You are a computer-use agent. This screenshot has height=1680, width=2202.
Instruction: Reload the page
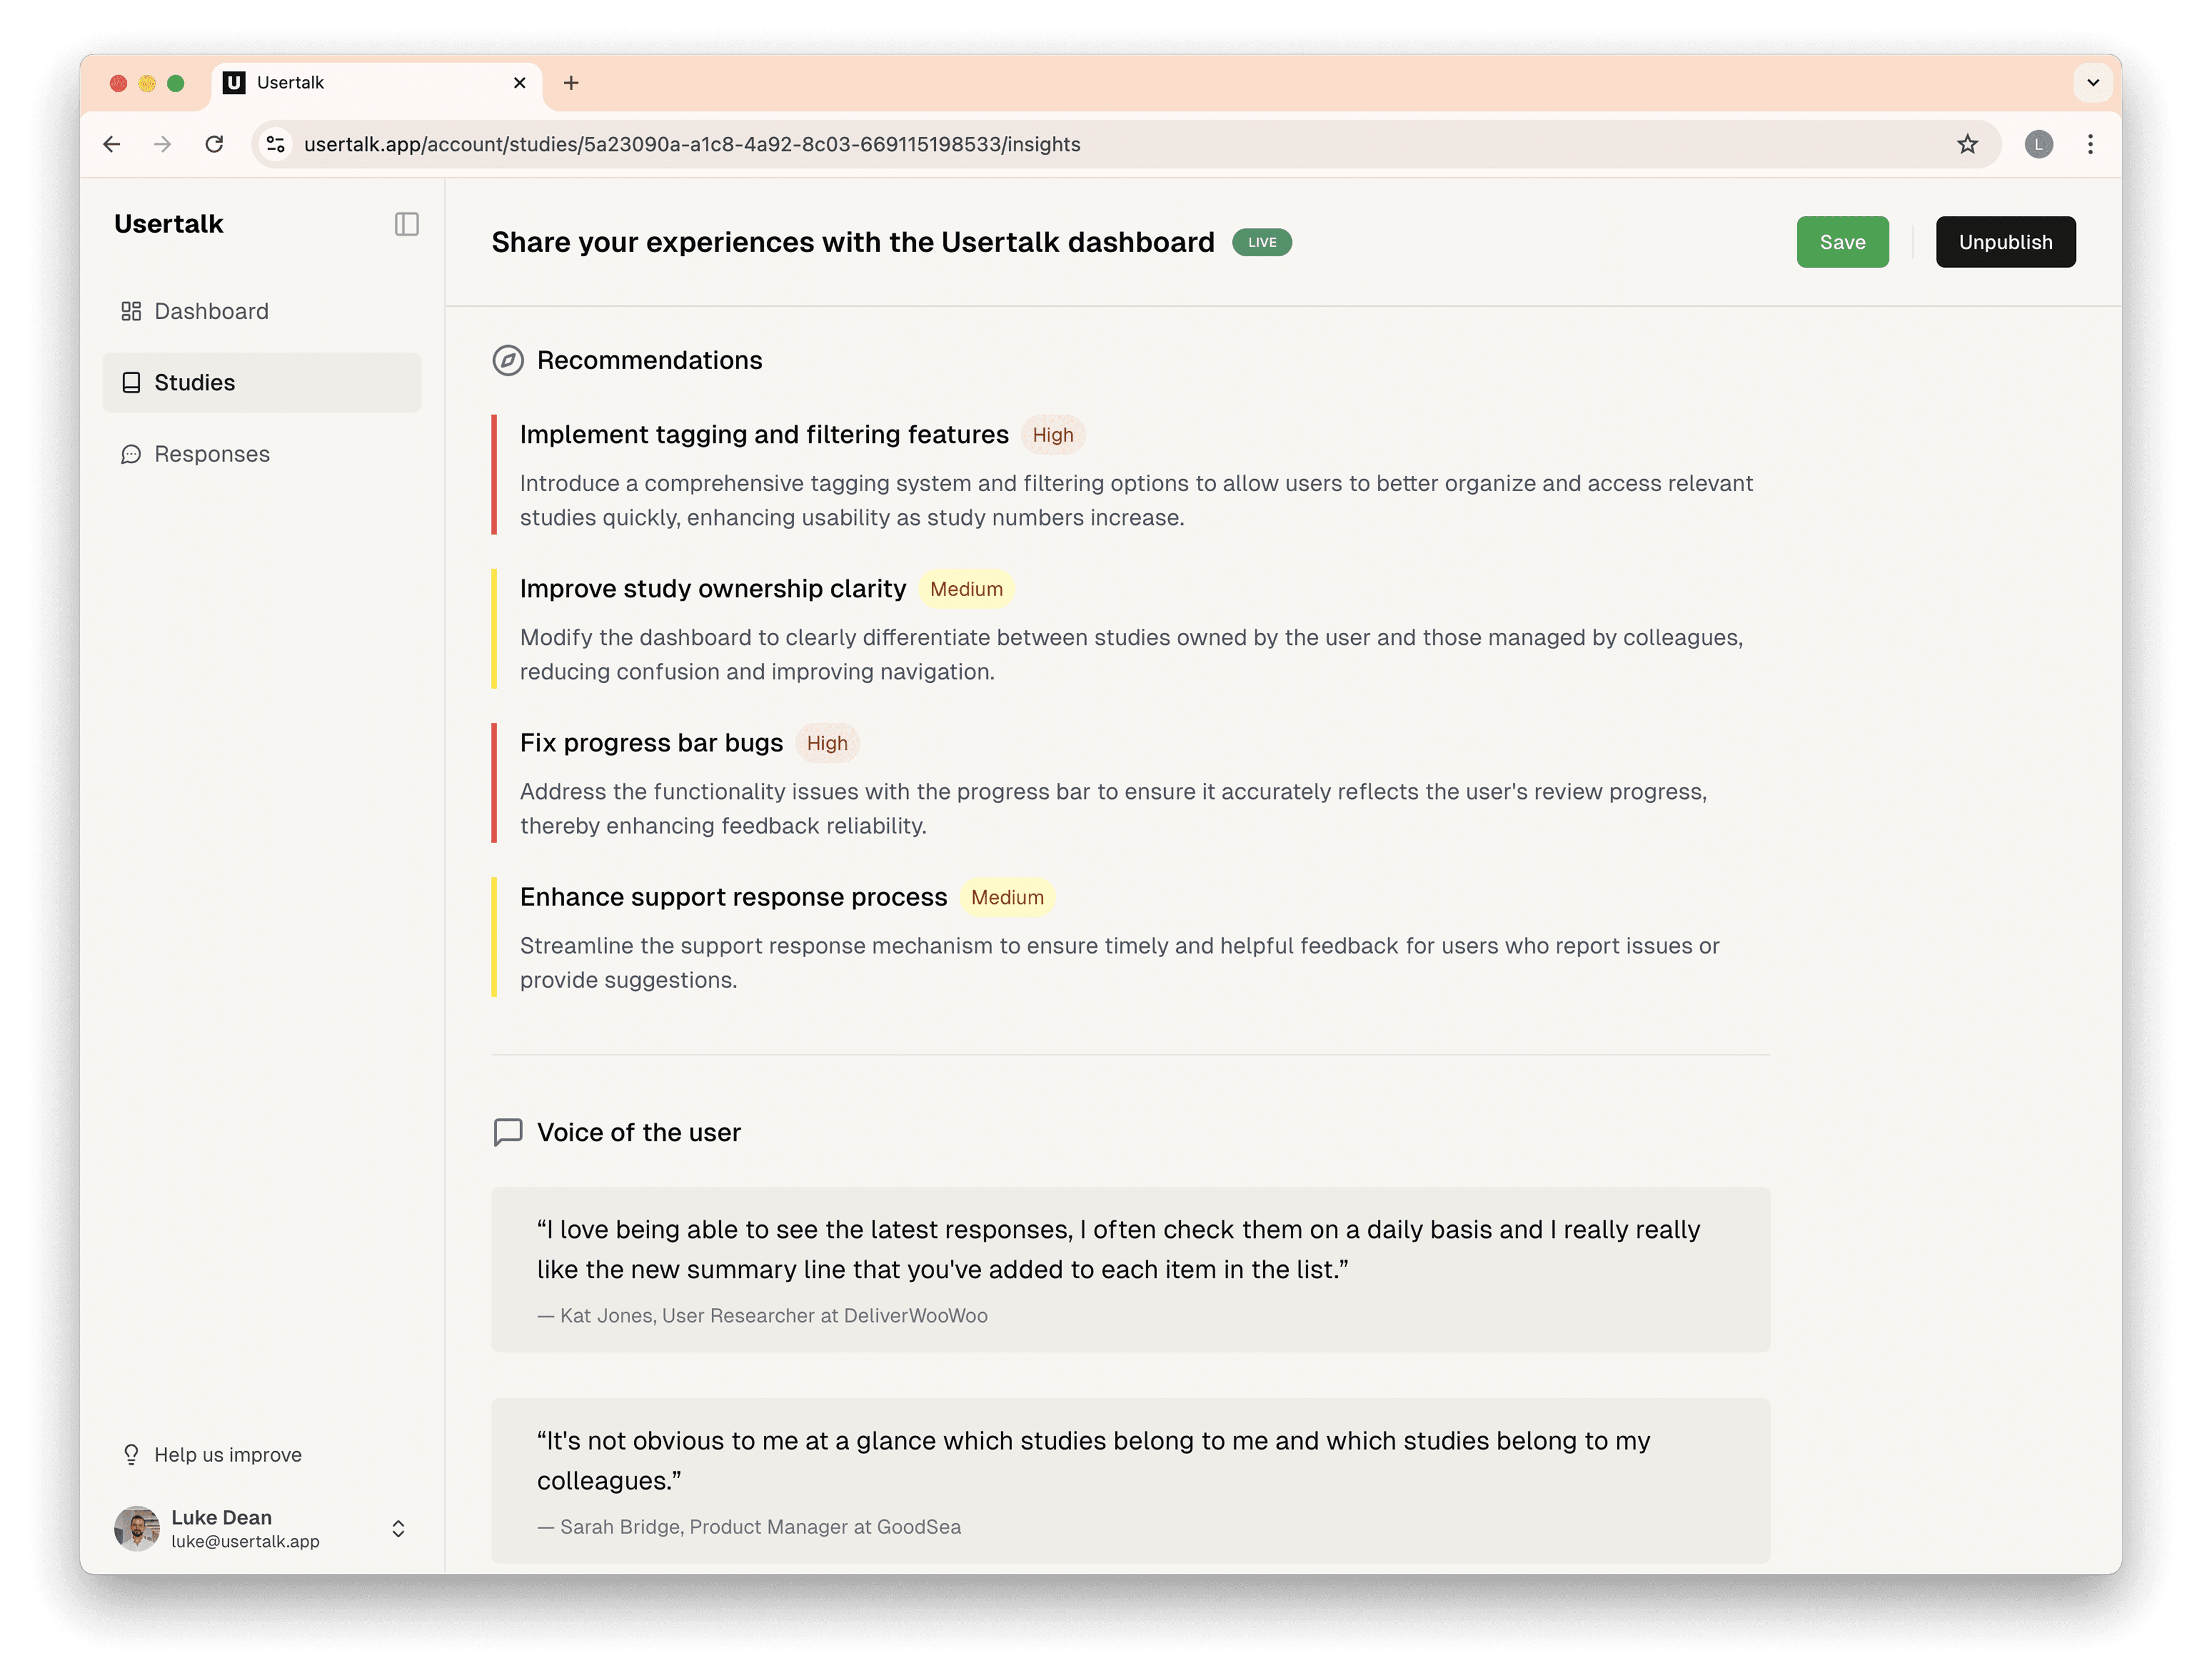coord(214,144)
